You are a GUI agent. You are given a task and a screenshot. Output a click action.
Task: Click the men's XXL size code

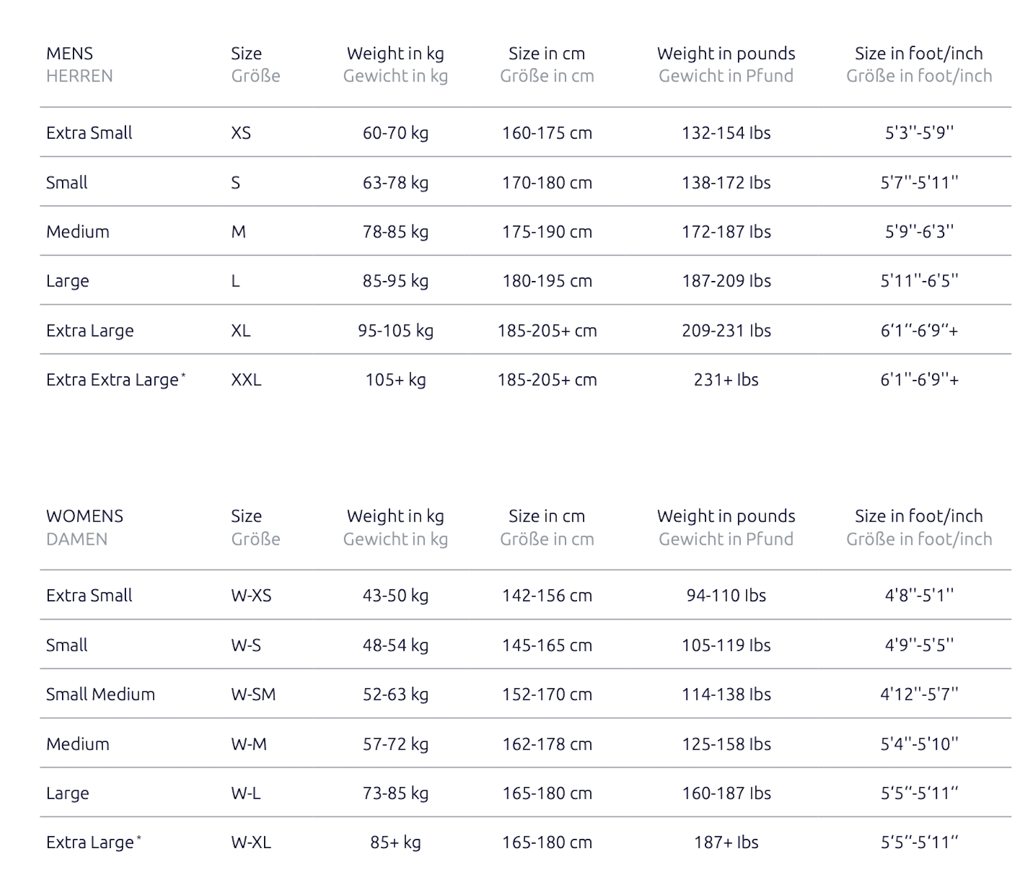(x=246, y=380)
